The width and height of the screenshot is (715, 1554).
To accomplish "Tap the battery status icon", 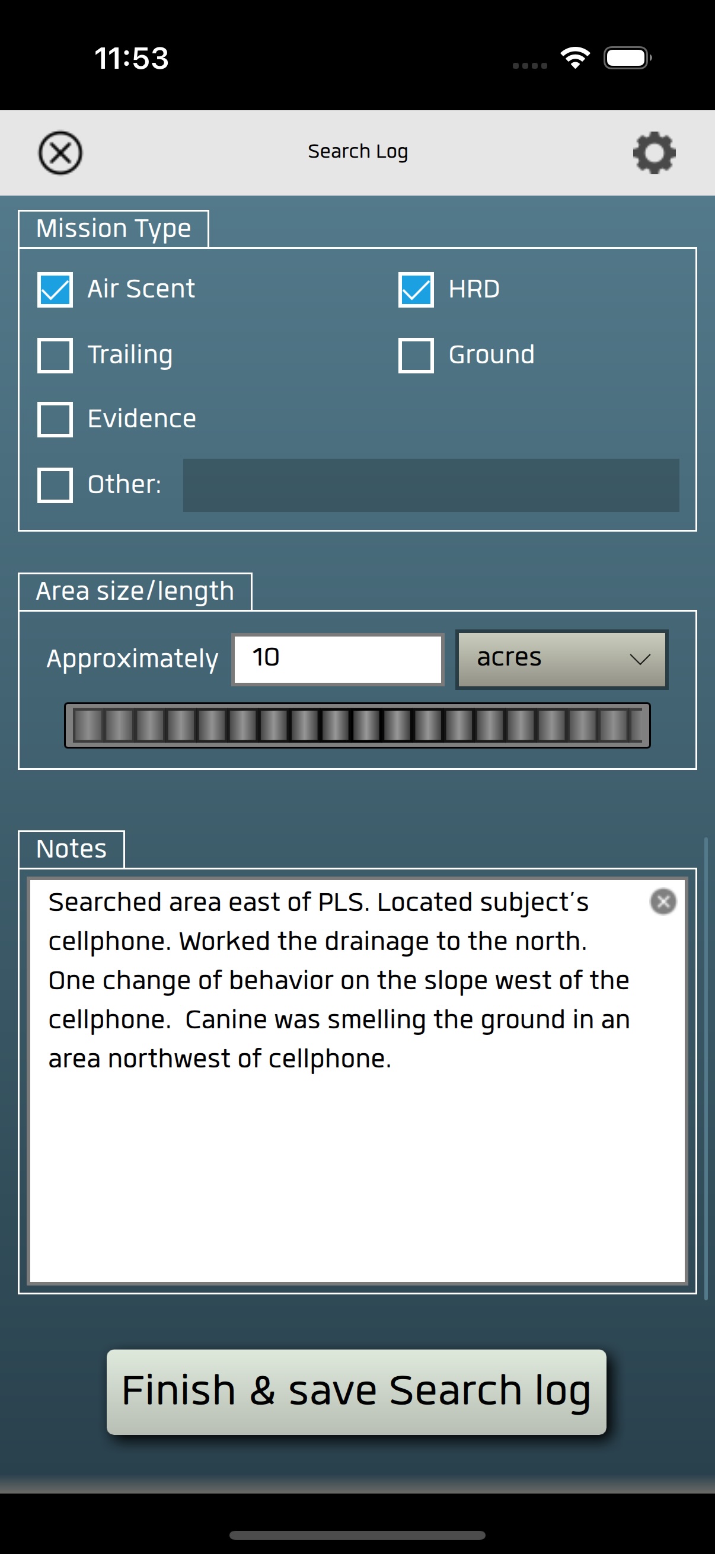I will tap(627, 58).
